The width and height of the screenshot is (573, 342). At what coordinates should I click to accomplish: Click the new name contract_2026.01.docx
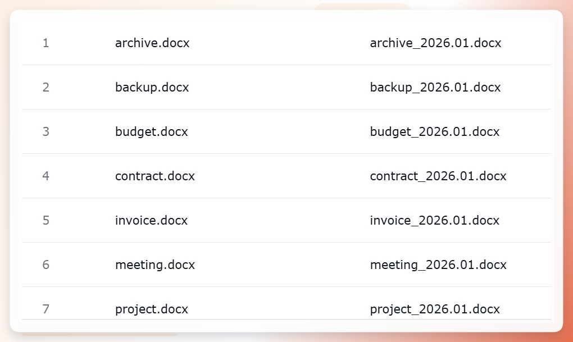438,176
